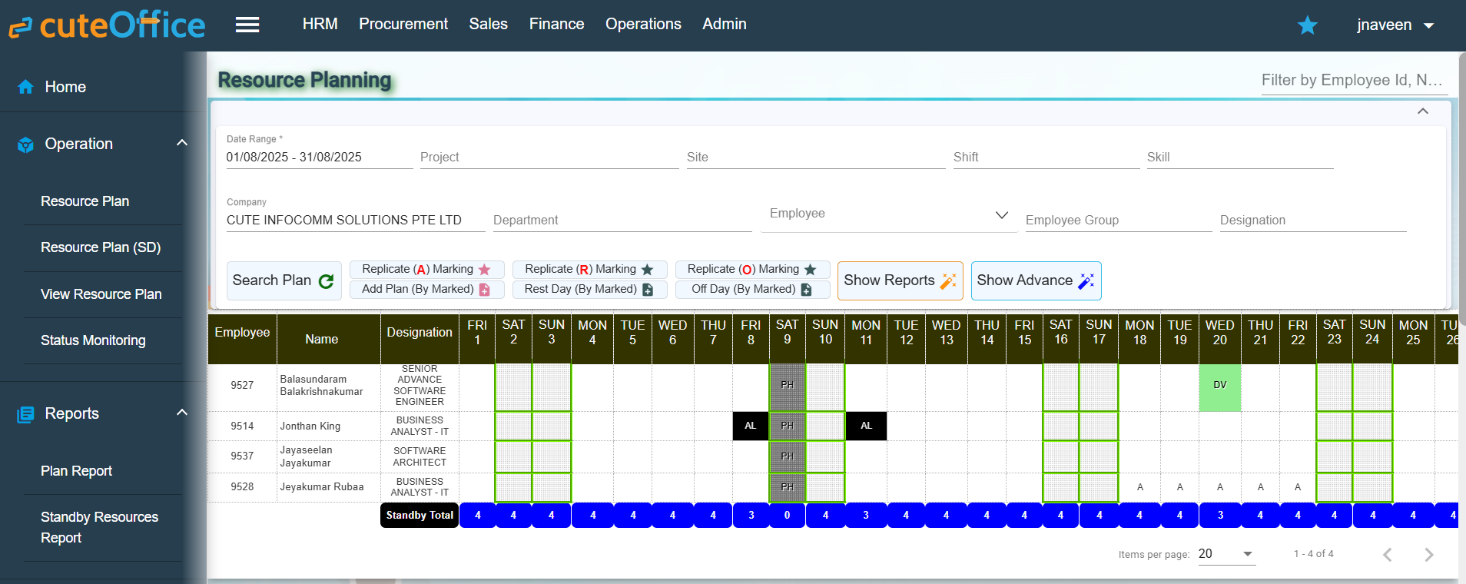Click the cuteOffice logo

point(107,25)
